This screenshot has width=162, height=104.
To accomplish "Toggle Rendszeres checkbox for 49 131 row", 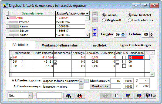I will click(x=55, y=62).
